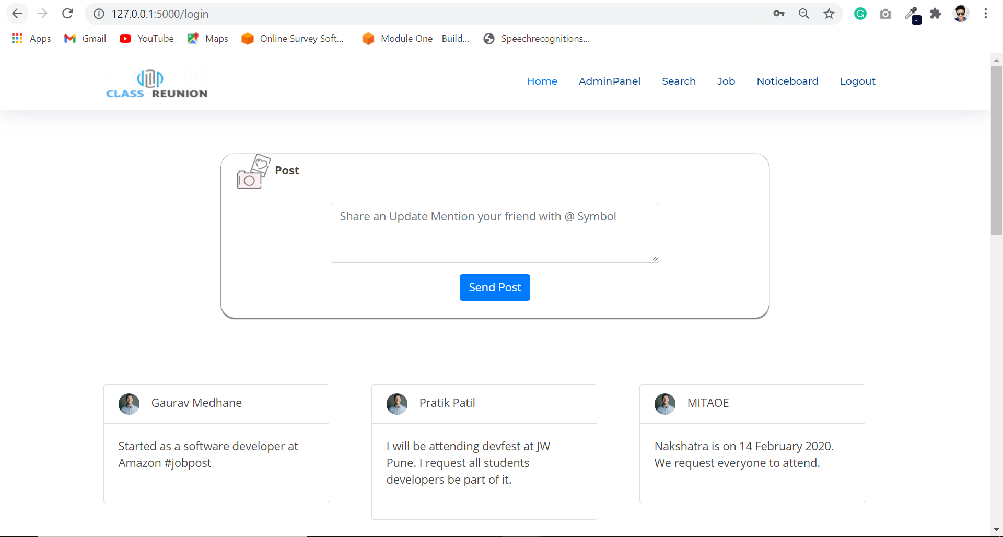1003x537 pixels.
Task: Click the Nakshatra 14 February post text
Action: pyautogui.click(x=744, y=454)
